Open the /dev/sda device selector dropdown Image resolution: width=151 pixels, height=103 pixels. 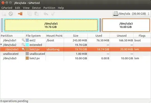(131, 14)
